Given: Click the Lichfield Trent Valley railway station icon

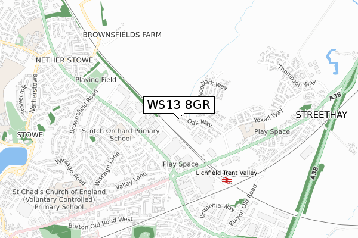Looking at the screenshot, I should click(x=227, y=181).
